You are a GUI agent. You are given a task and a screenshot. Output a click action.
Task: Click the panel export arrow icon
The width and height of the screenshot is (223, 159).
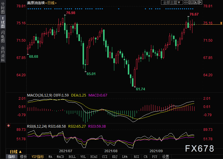tap(200, 2)
